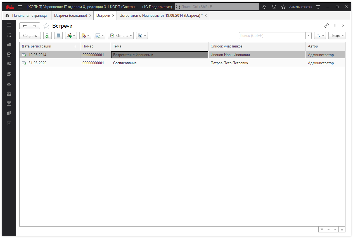The image size is (353, 238).
Task: Add Встречи list to favorites star
Action: pos(46,26)
